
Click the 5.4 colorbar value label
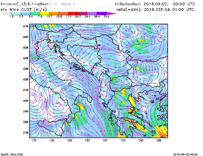(30, 16)
